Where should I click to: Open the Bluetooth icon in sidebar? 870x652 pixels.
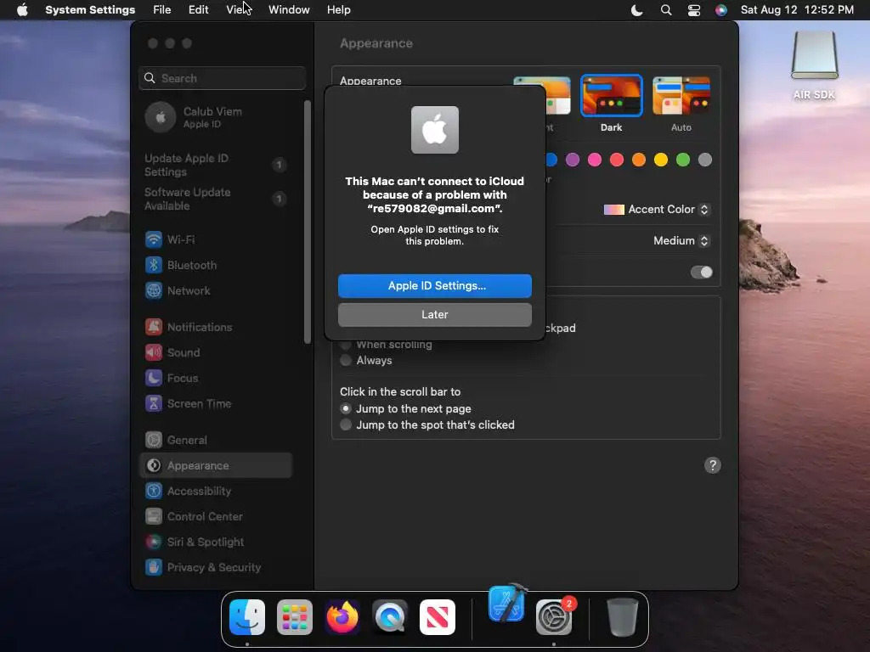click(154, 265)
